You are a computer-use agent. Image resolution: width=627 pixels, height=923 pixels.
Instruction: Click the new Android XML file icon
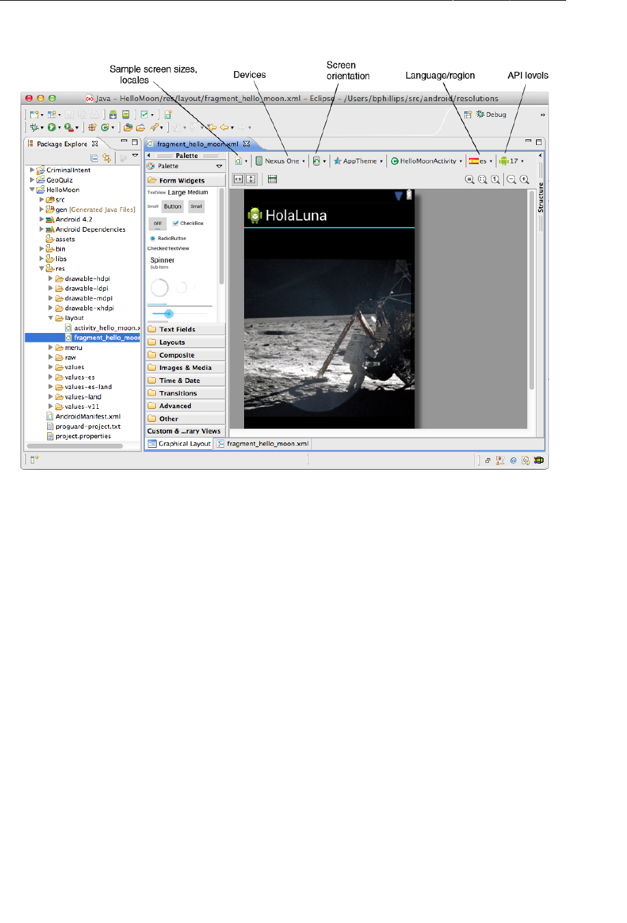pyautogui.click(x=168, y=115)
